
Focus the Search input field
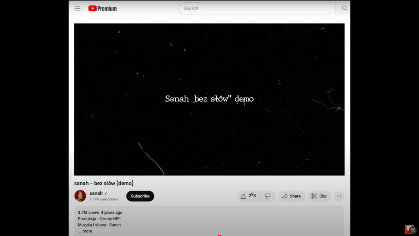point(257,8)
